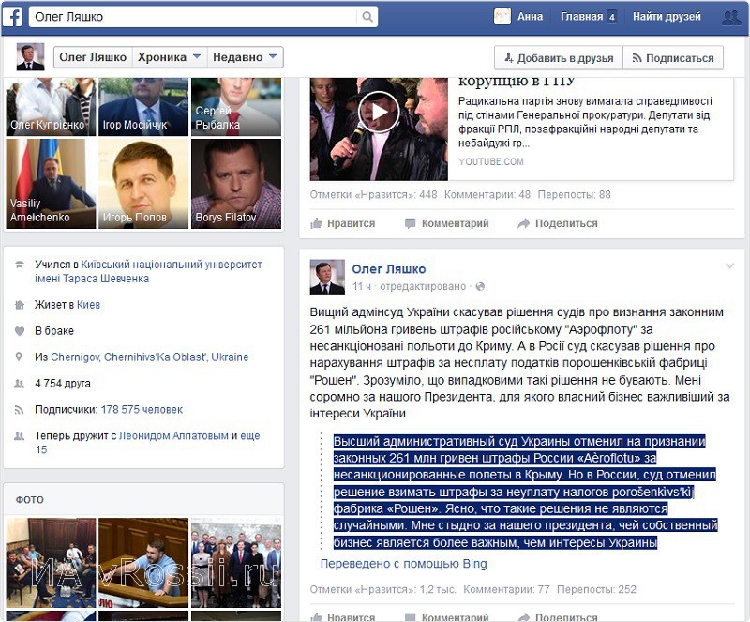Open the friend requests icon
Image resolution: width=750 pixels, height=622 pixels.
[731, 17]
